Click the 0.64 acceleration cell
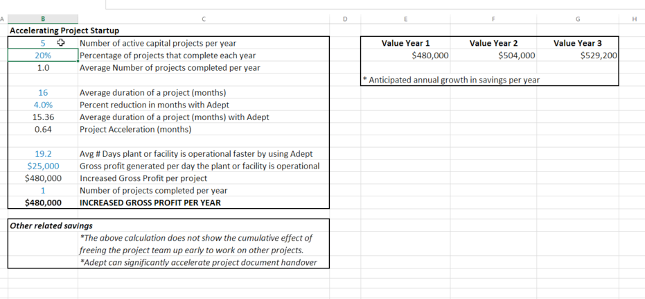 43,129
